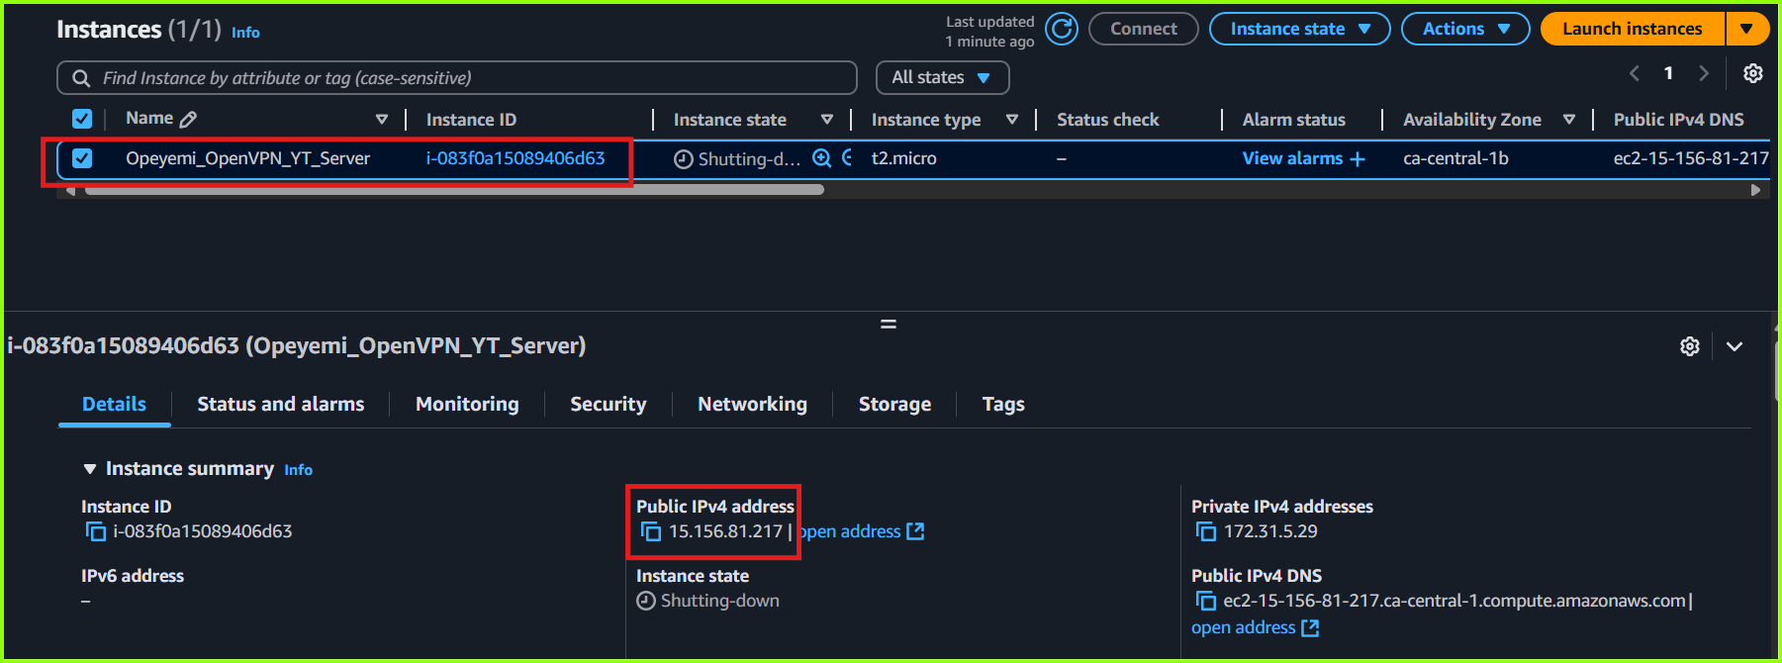This screenshot has width=1782, height=663.
Task: Collapse the Instance summary section
Action: 90,469
